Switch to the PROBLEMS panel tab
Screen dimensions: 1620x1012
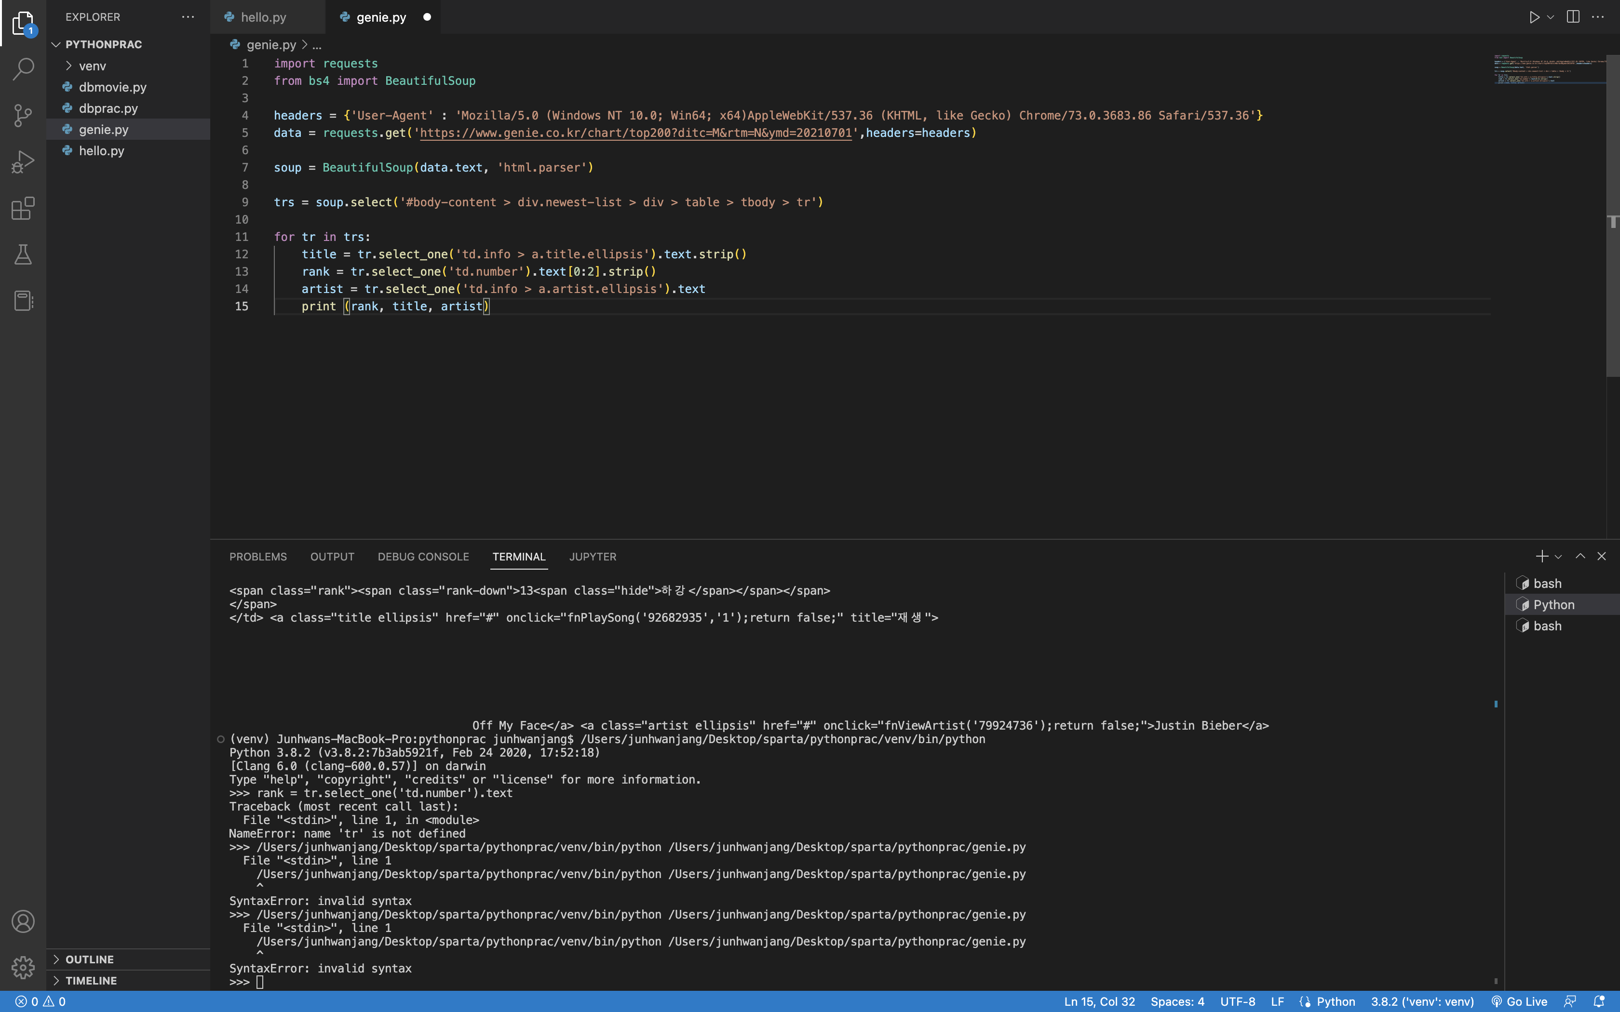click(x=258, y=557)
